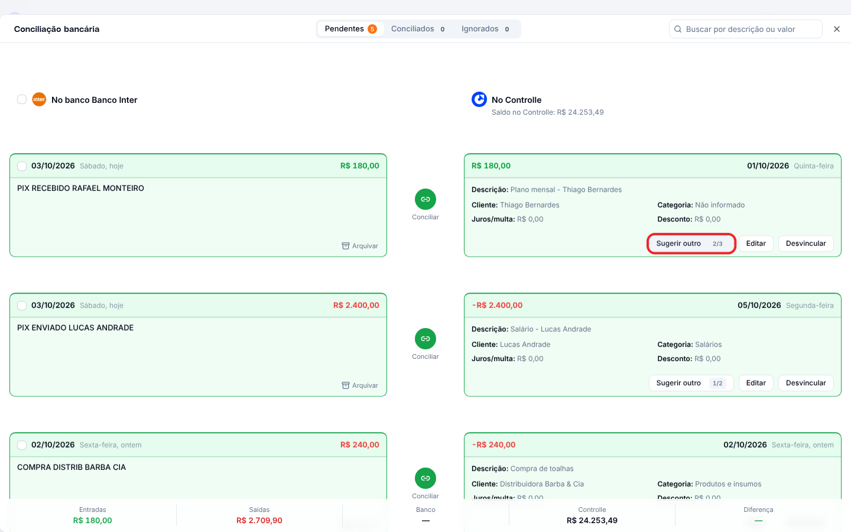Screen dimensions: 851x532
Task: Click Desvincular on Salário Lucas Andrade entry
Action: coord(806,383)
